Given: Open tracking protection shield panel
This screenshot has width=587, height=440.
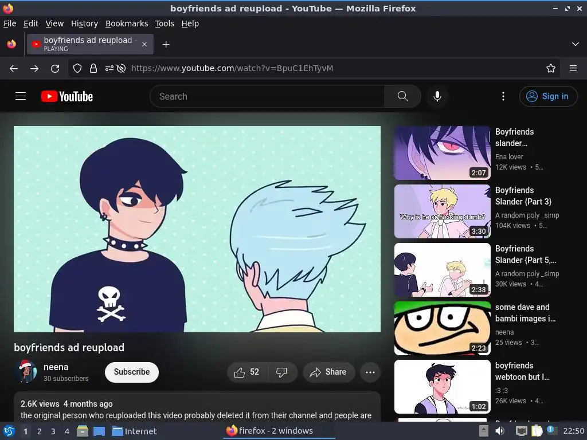Looking at the screenshot, I should click(77, 68).
